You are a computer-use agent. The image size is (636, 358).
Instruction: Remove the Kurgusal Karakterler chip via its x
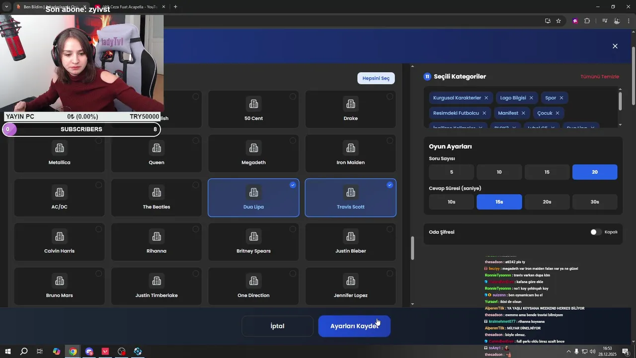(x=486, y=98)
